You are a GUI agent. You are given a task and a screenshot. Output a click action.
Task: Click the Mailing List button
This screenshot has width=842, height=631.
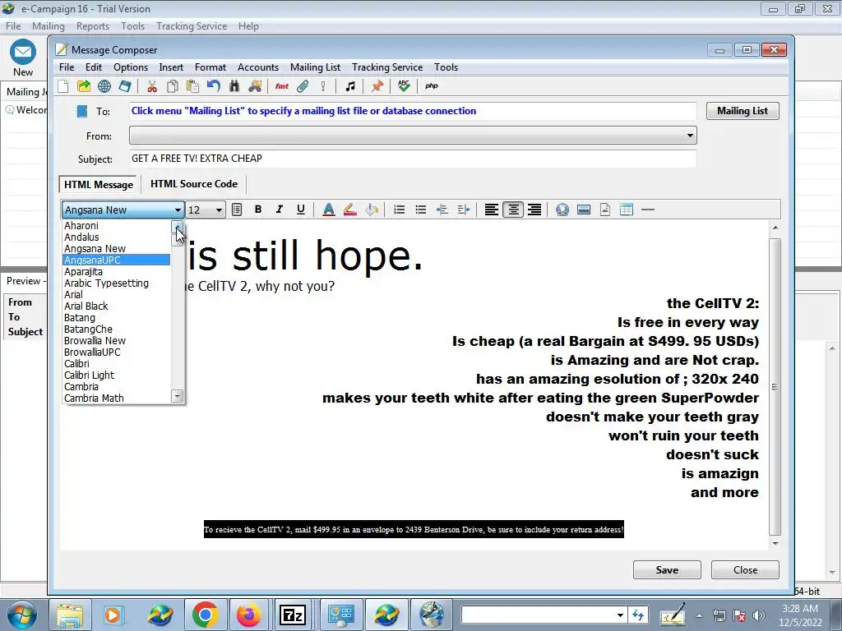coord(743,111)
